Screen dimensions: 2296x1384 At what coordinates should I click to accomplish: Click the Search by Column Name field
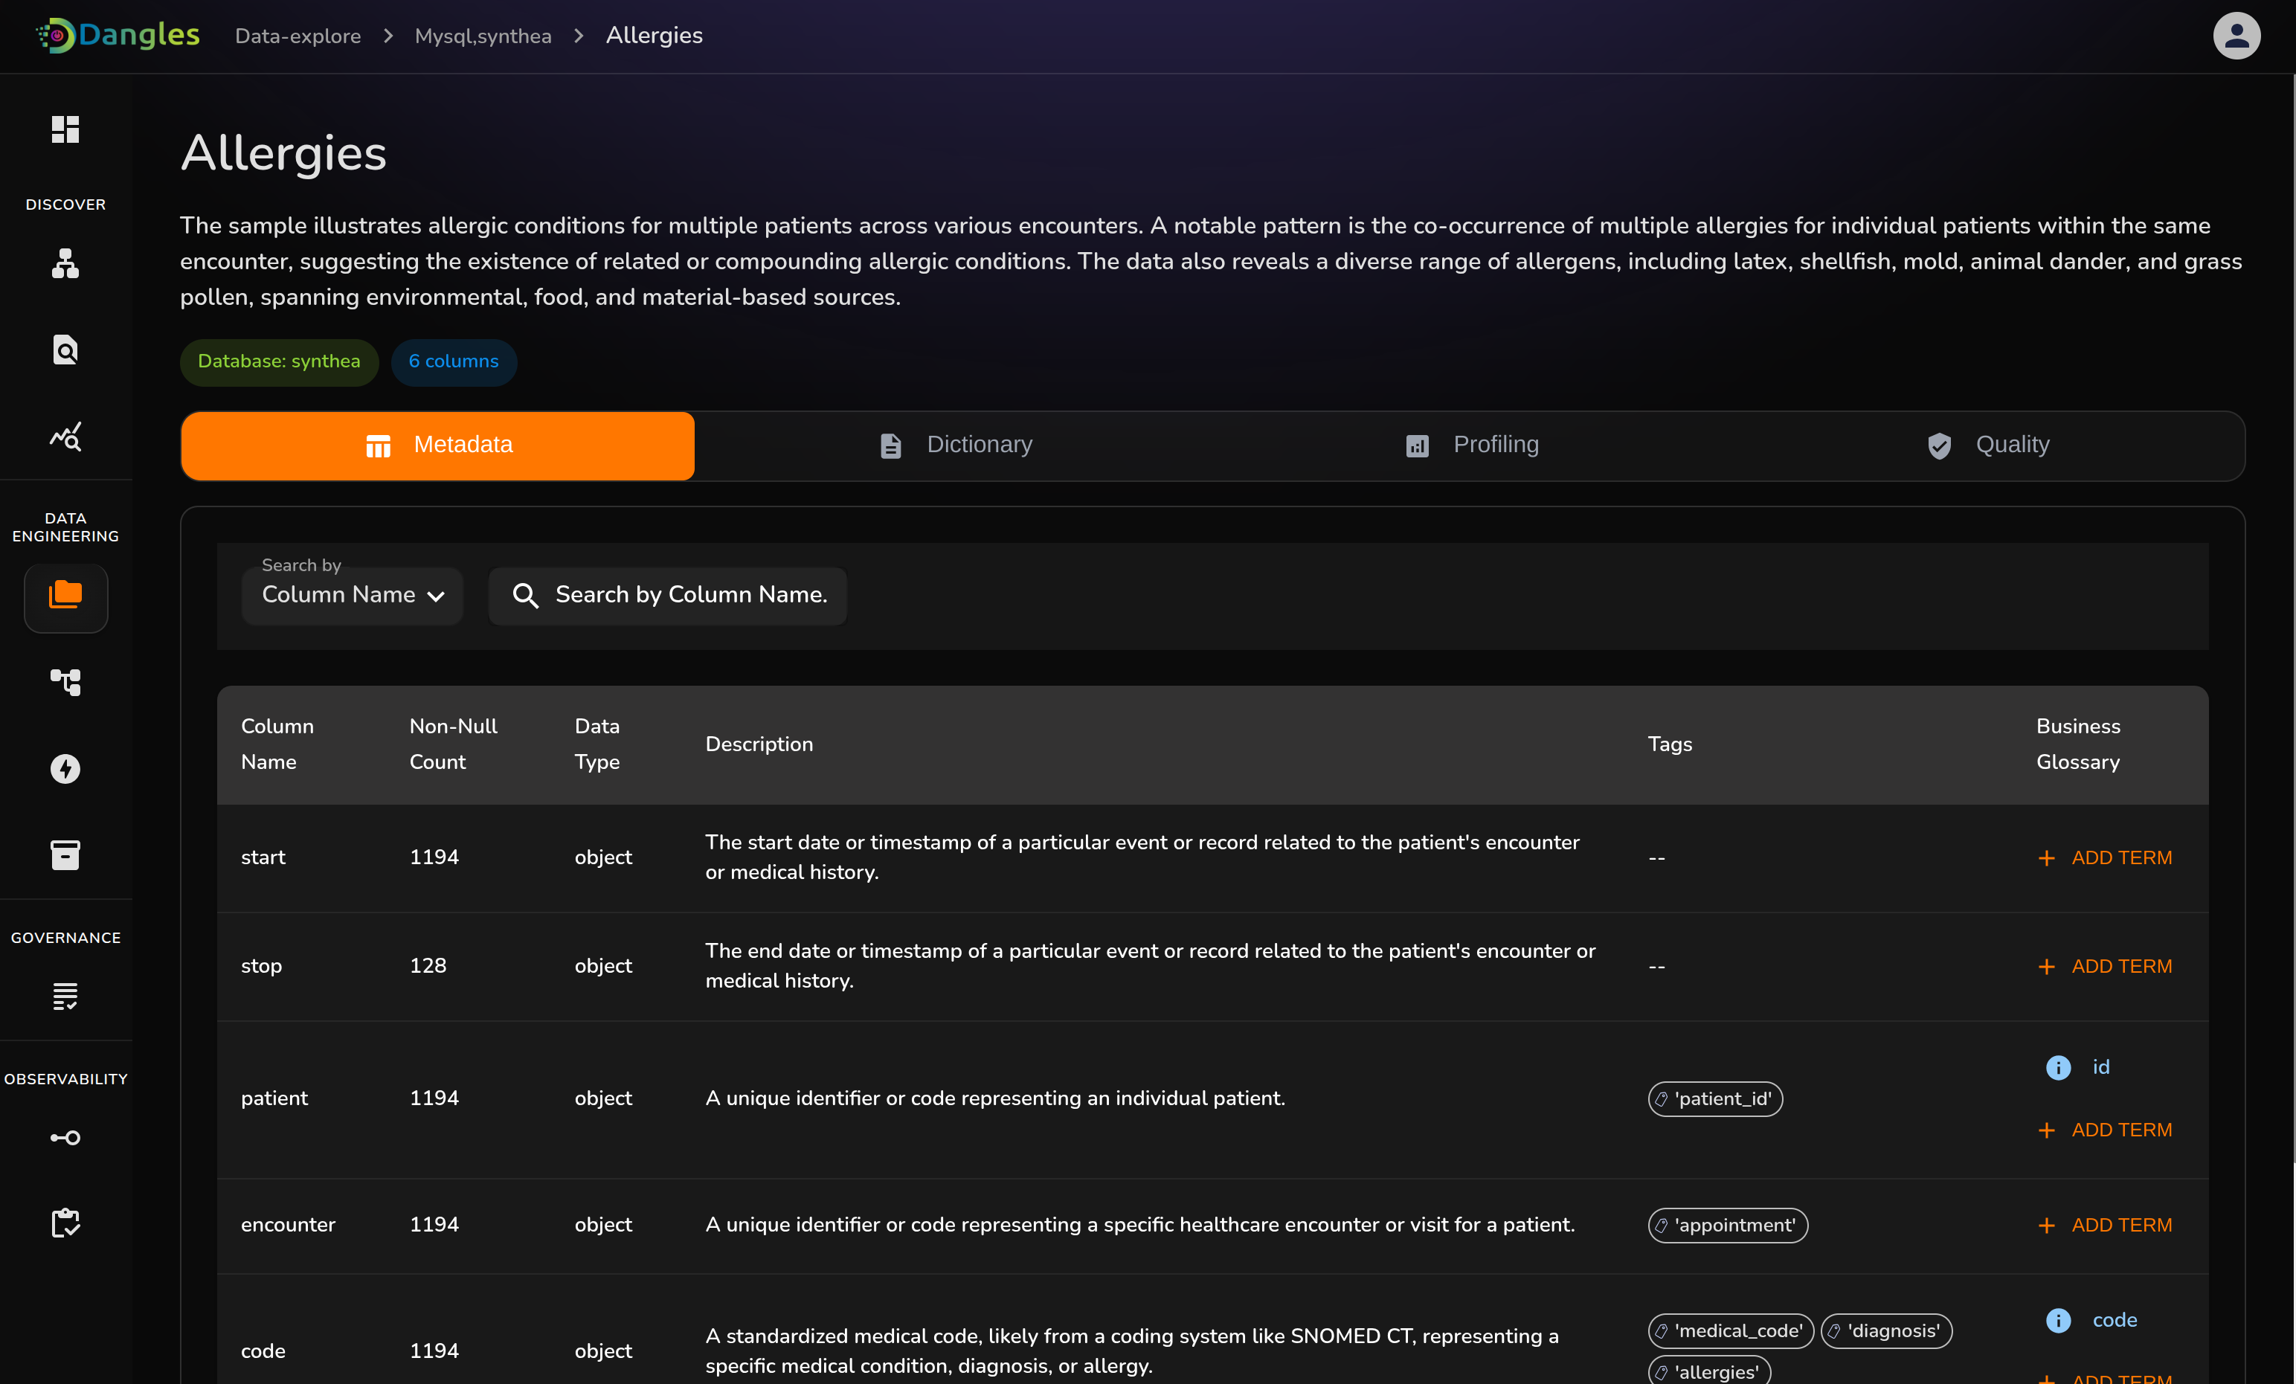[x=689, y=595]
